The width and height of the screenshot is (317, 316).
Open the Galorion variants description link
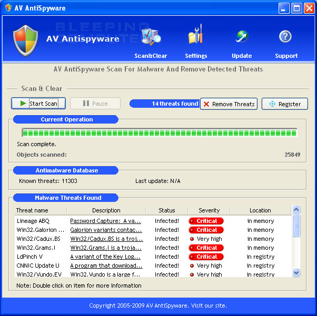(x=106, y=230)
